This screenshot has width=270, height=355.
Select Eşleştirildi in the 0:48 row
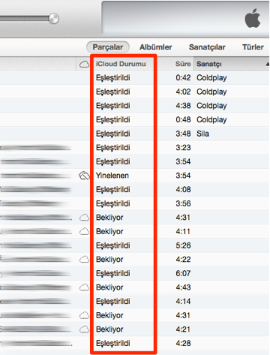click(x=113, y=120)
